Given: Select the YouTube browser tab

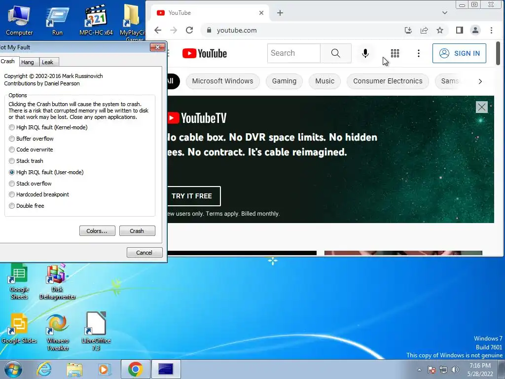Looking at the screenshot, I should coord(209,13).
